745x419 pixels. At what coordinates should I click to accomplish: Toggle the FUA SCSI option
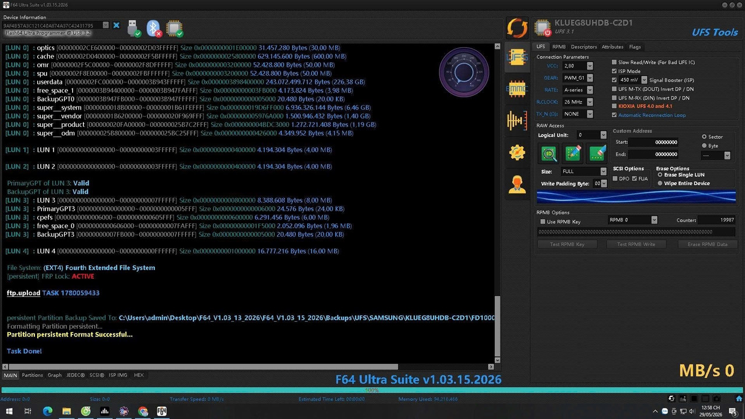[x=634, y=179]
